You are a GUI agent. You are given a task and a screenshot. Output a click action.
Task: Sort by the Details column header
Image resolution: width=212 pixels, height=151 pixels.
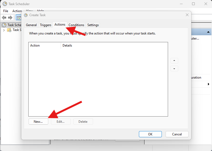[114, 45]
